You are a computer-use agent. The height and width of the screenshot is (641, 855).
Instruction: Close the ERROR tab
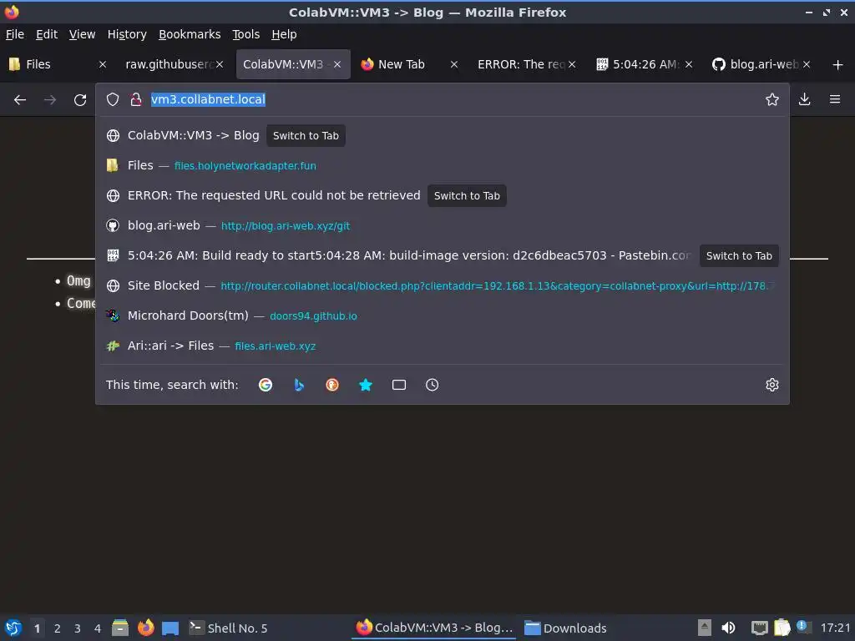(x=572, y=64)
